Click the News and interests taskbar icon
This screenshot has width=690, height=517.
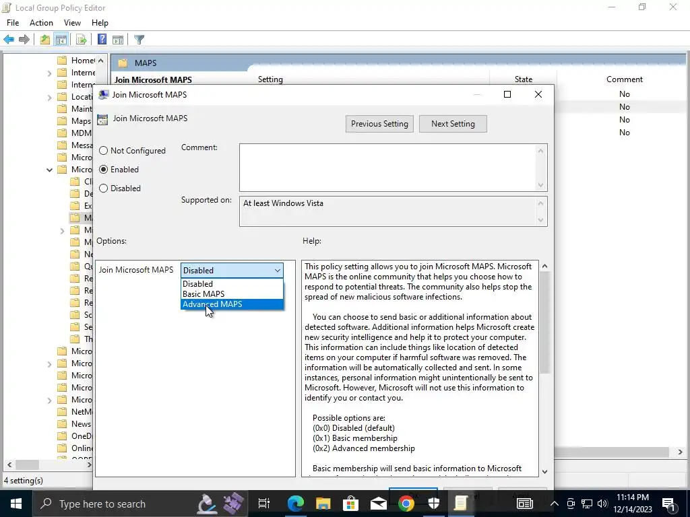click(524, 504)
